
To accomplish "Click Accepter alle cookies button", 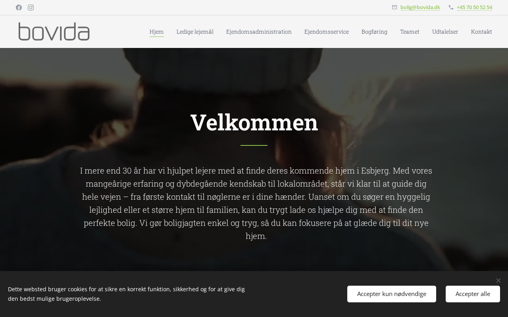I will tap(473, 294).
